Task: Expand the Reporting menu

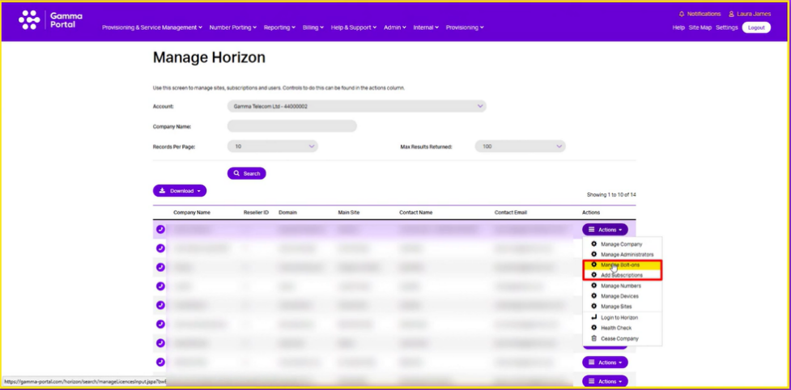Action: point(279,28)
